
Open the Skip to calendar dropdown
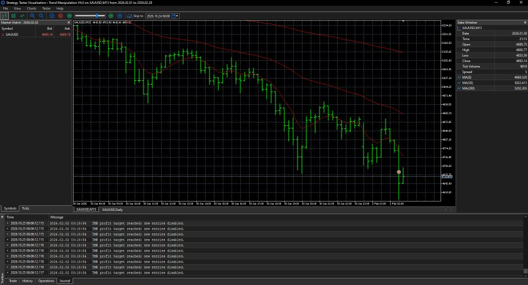(x=175, y=16)
